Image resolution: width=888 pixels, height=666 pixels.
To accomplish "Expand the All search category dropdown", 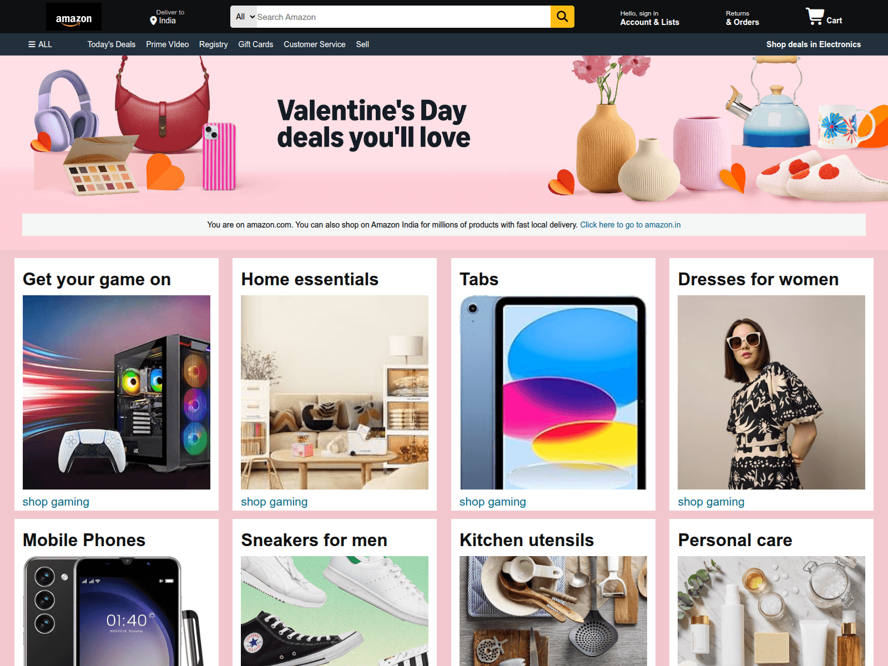I will 244,17.
